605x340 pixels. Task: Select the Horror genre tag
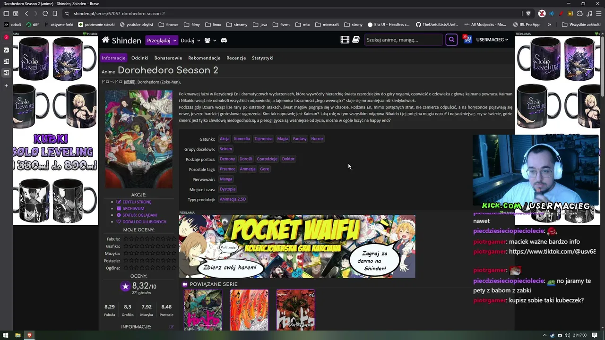[x=317, y=139]
